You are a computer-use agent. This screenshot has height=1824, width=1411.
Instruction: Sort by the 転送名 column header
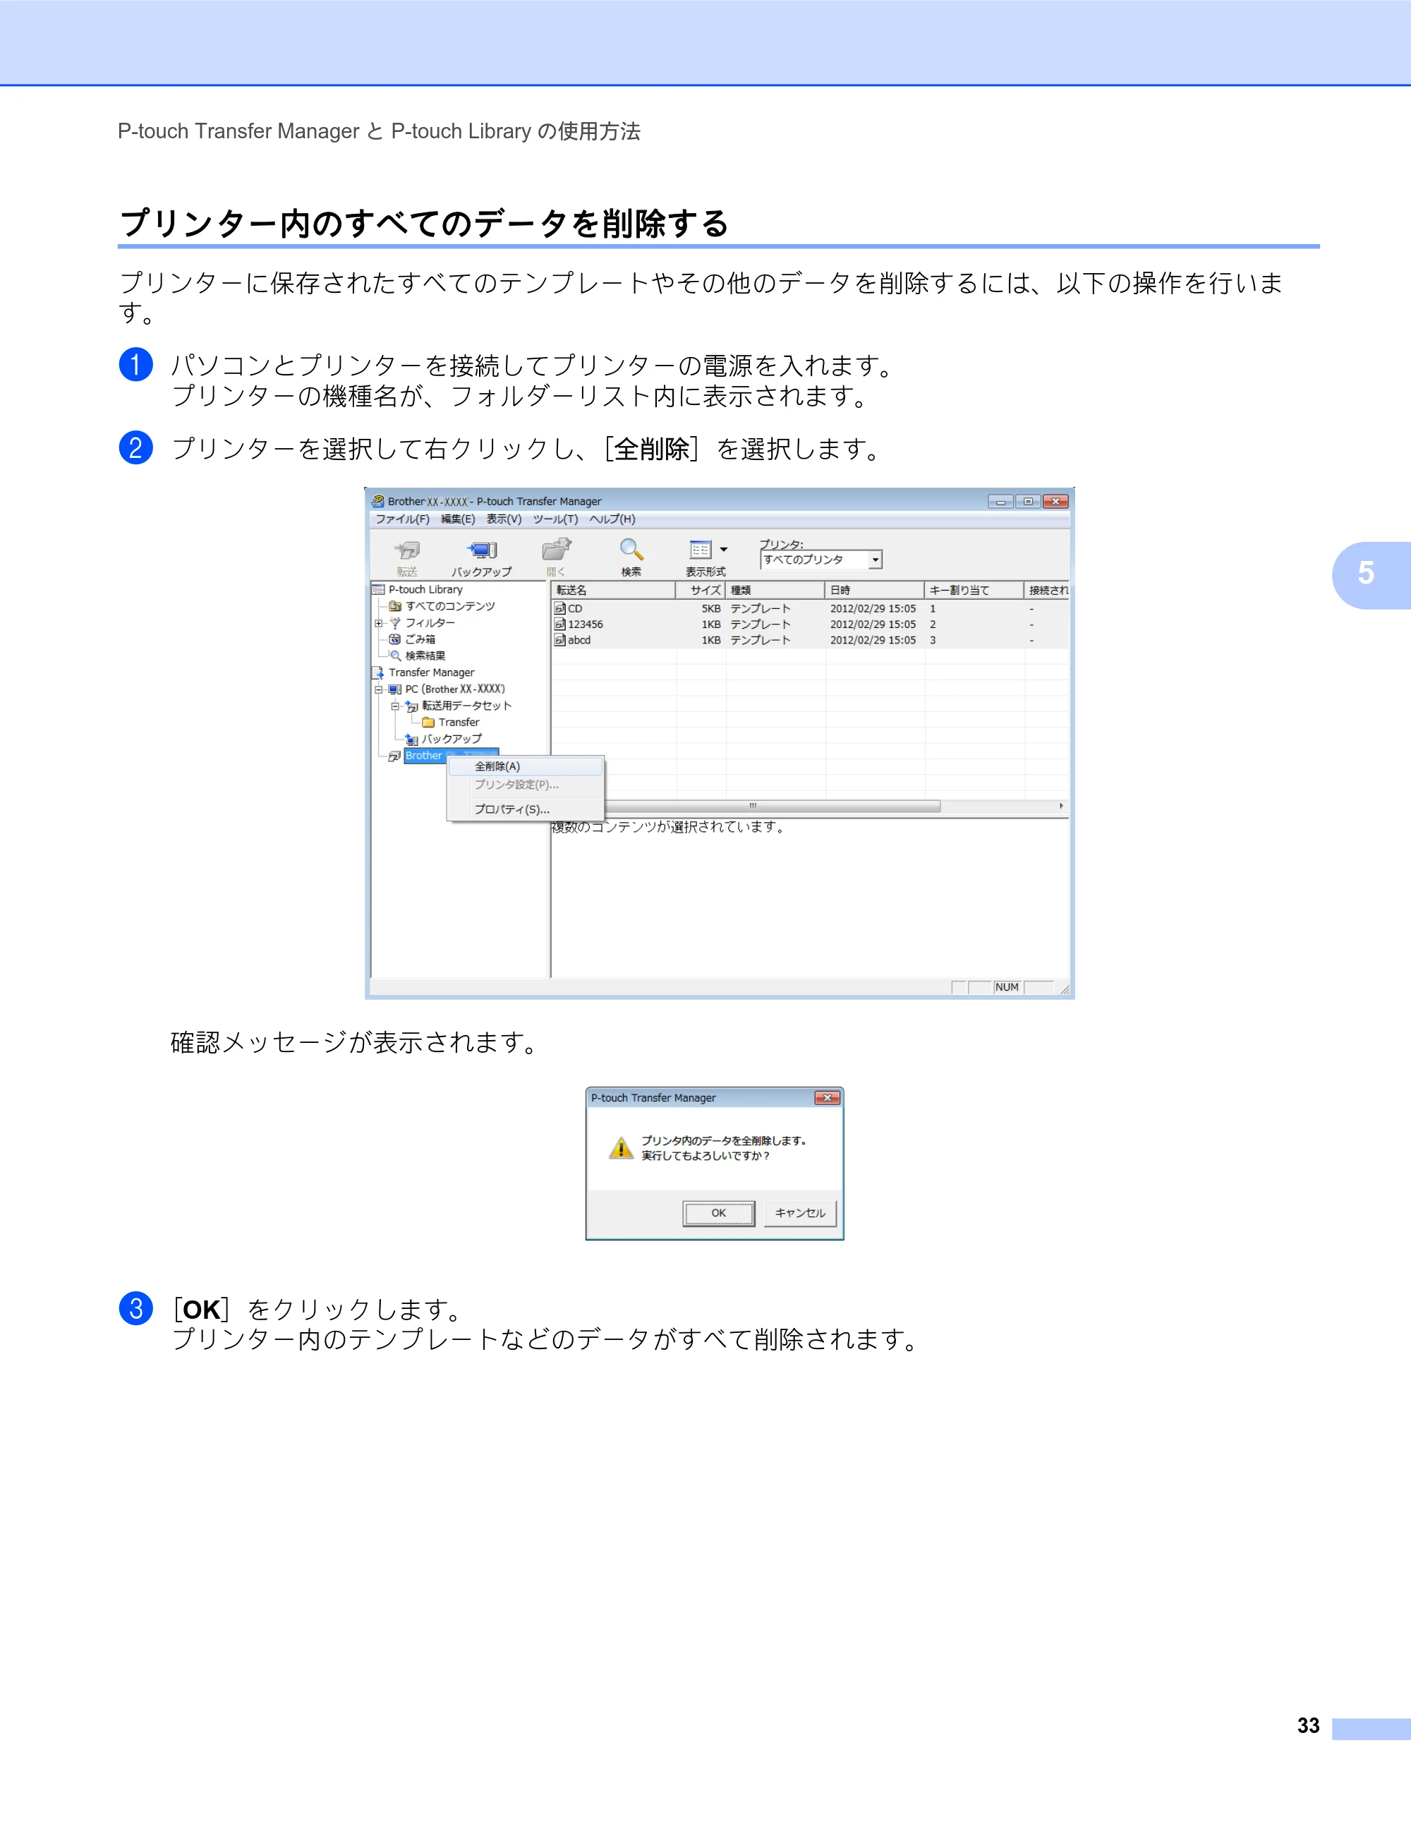tap(614, 591)
